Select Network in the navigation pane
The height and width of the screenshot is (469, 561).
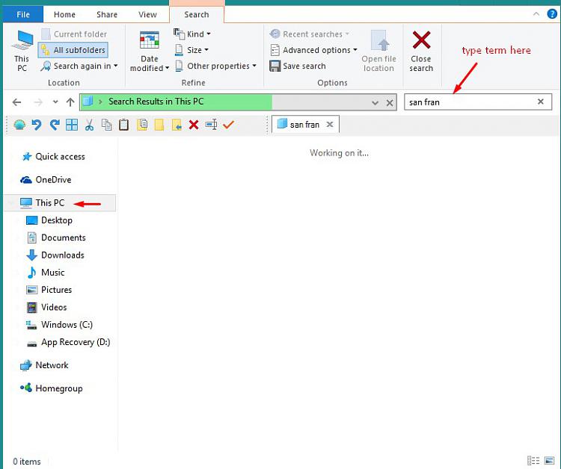tap(44, 365)
